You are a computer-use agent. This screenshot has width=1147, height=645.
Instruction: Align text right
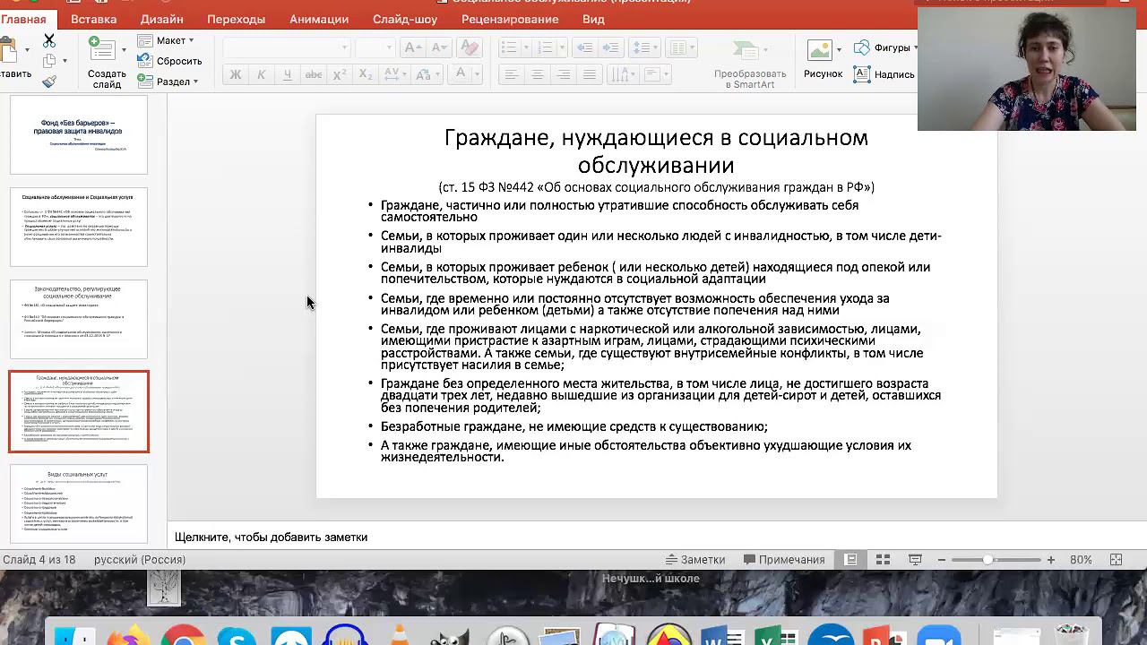564,74
